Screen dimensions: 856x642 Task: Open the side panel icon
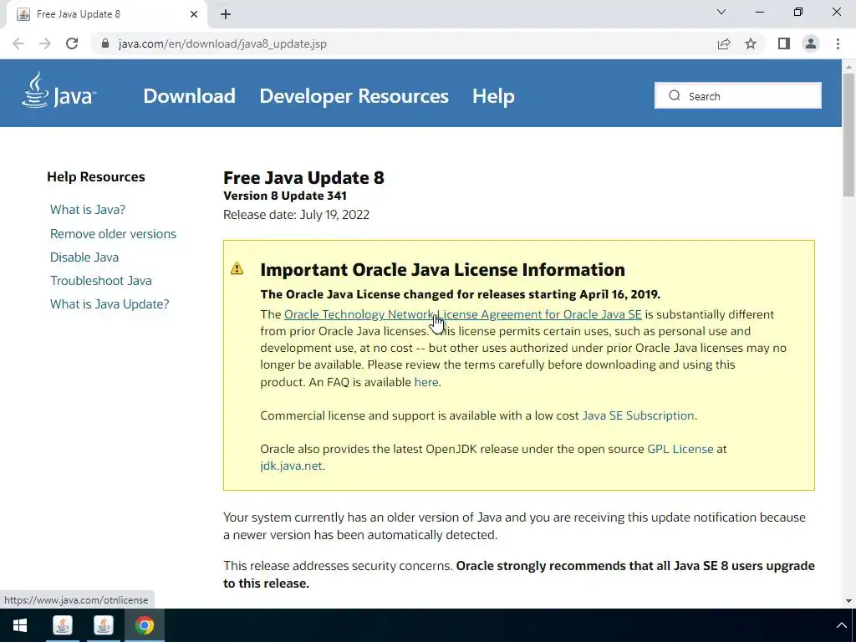coord(784,43)
